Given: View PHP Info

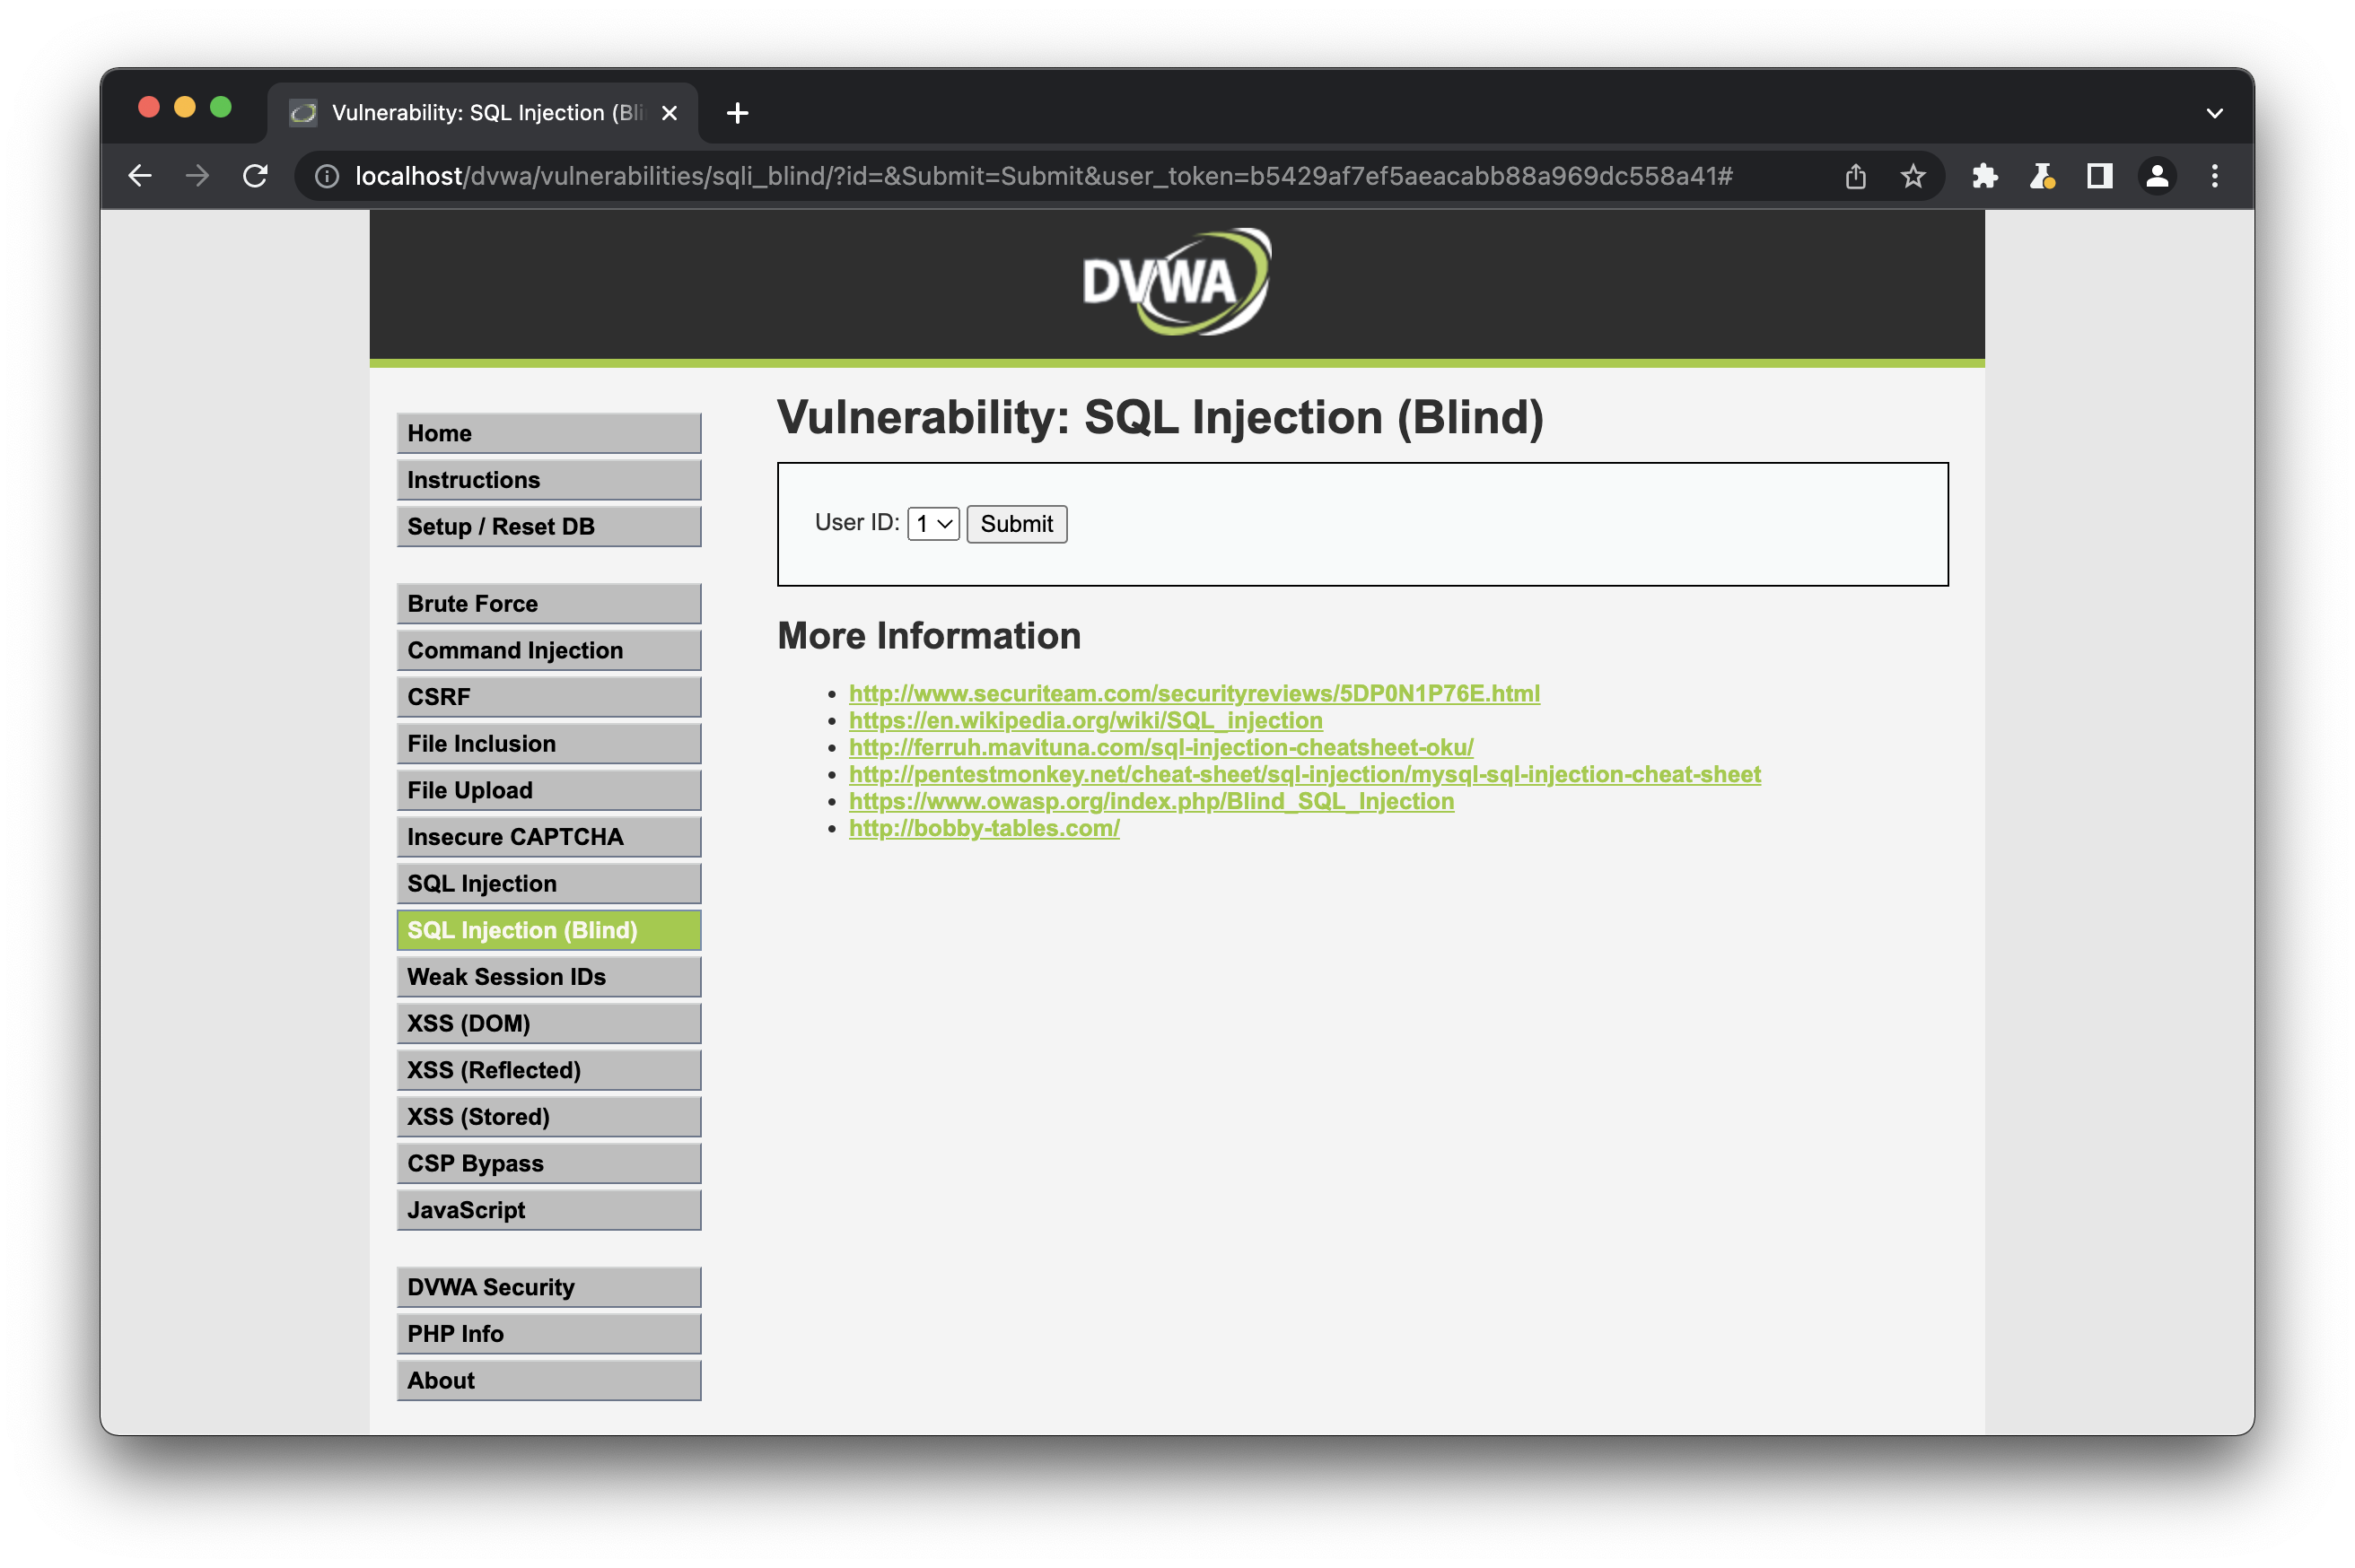Looking at the screenshot, I should pos(548,1334).
